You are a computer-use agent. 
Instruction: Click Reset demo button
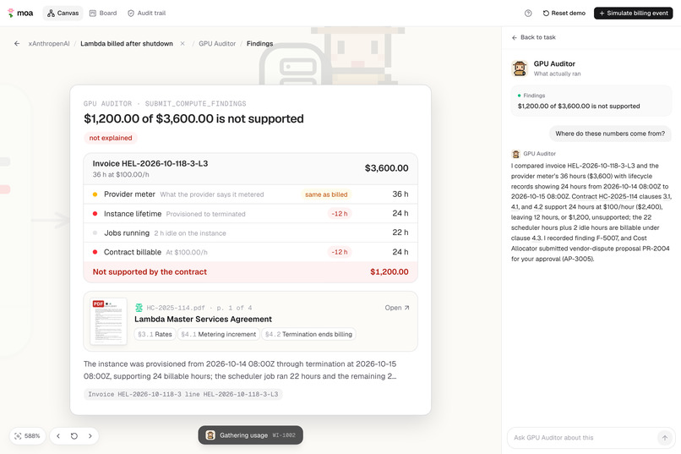click(564, 13)
